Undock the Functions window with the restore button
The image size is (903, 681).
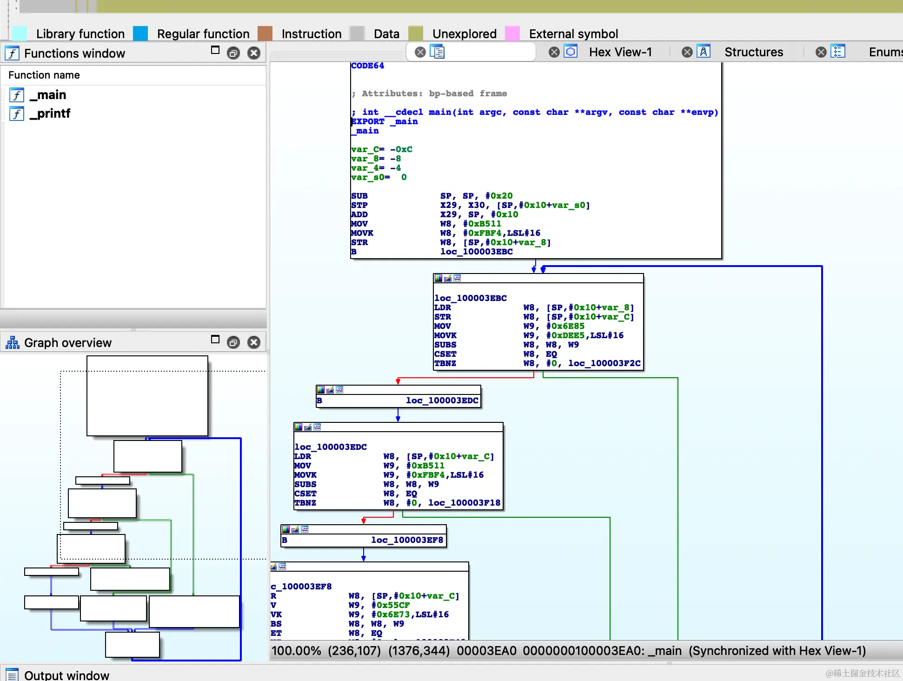click(x=233, y=53)
